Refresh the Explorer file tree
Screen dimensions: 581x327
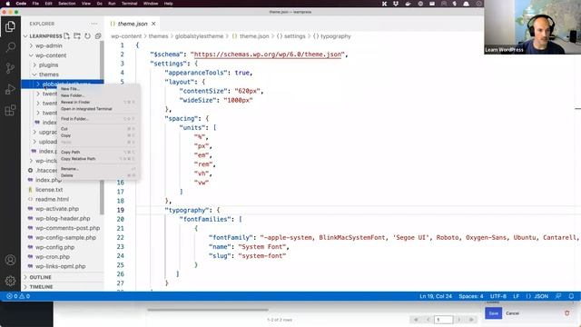tap(87, 36)
